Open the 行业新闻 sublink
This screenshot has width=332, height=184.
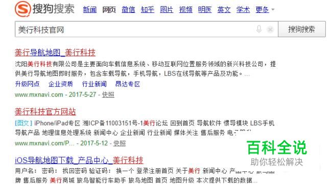[94, 84]
